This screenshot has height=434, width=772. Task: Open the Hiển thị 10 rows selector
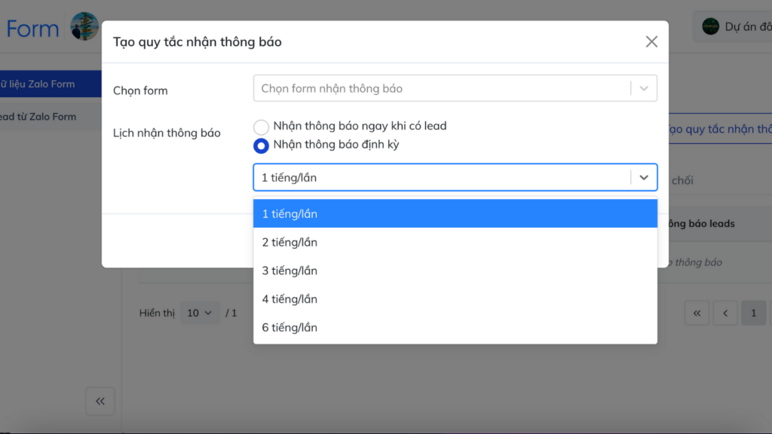(199, 313)
